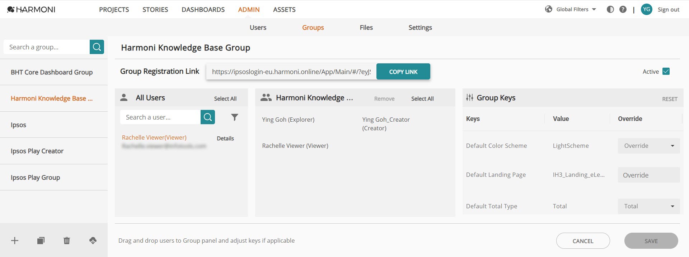This screenshot has height=257, width=689.
Task: Click the group search magnifier icon
Action: 97,47
